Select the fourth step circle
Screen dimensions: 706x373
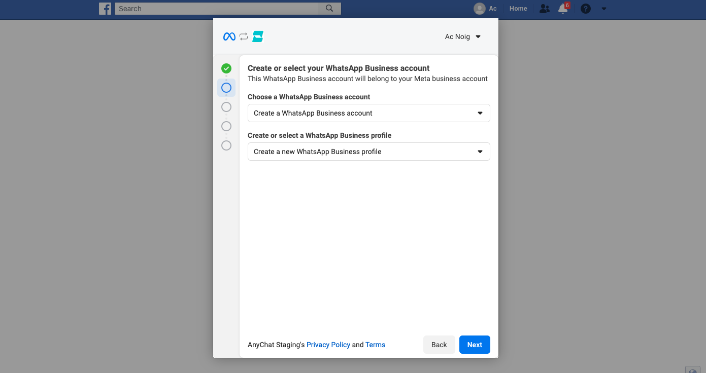tap(226, 126)
